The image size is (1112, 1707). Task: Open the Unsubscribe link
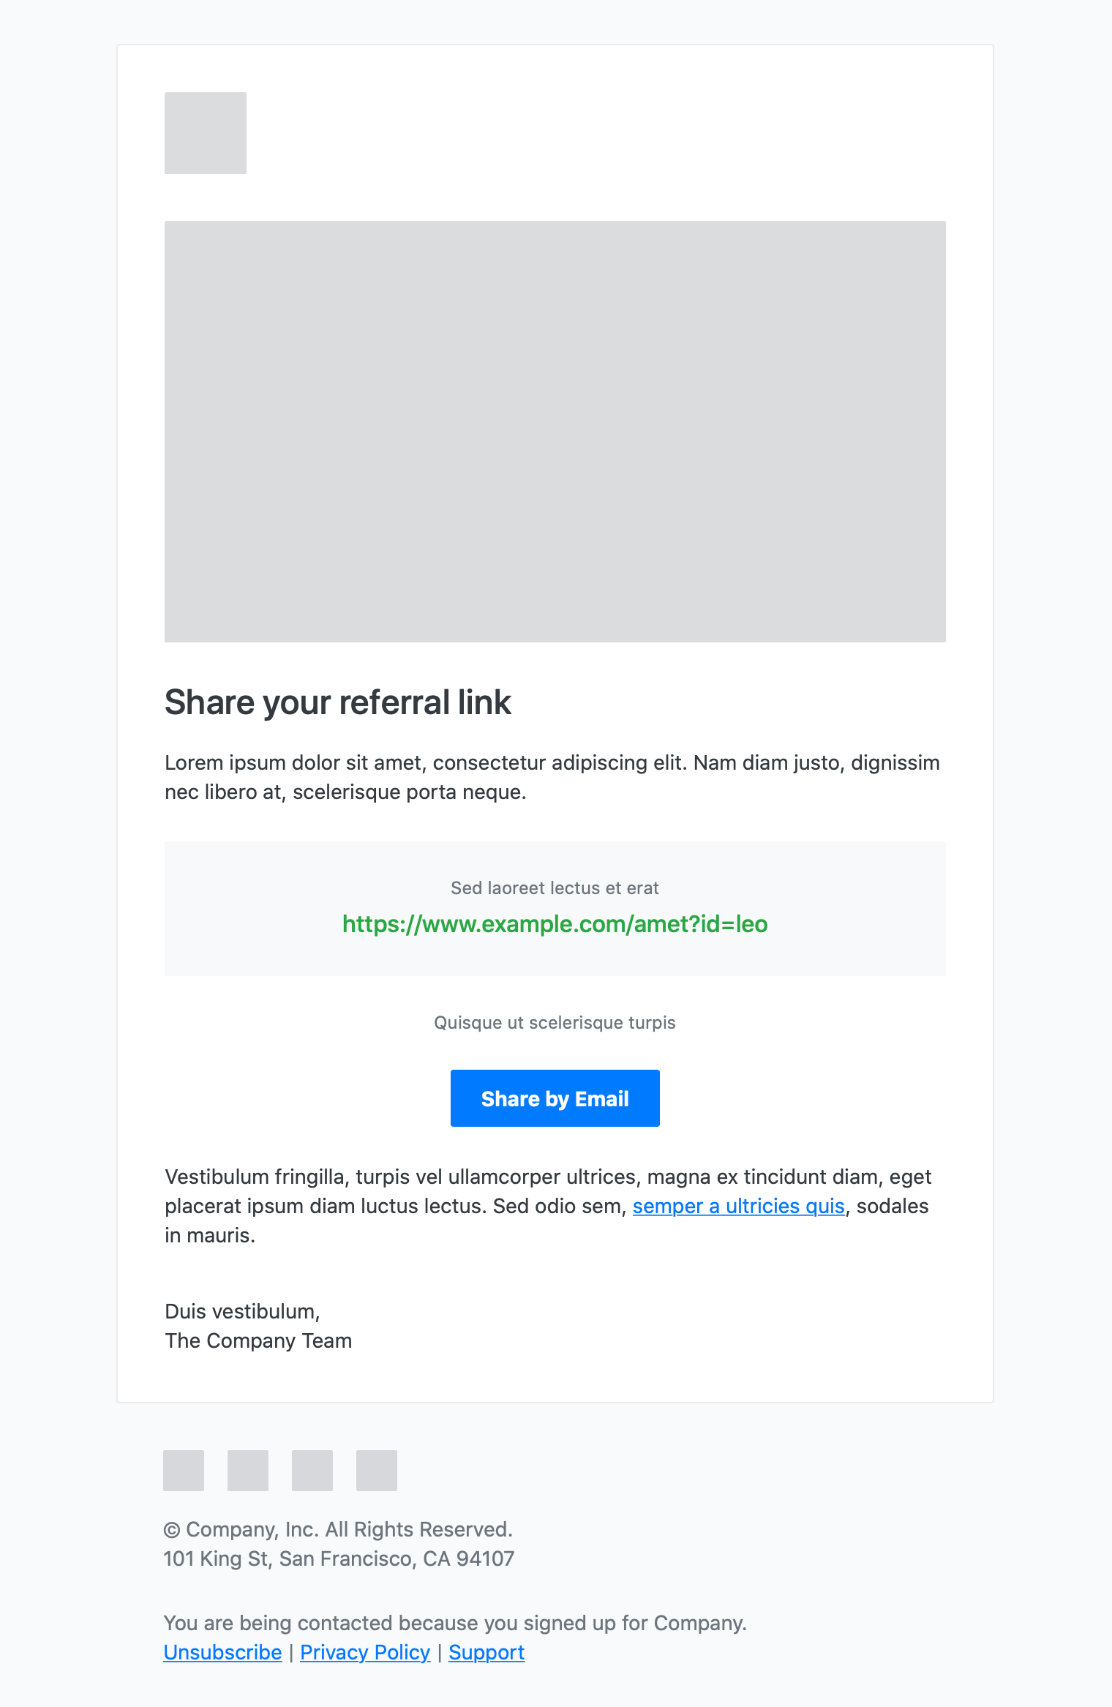click(x=222, y=1652)
